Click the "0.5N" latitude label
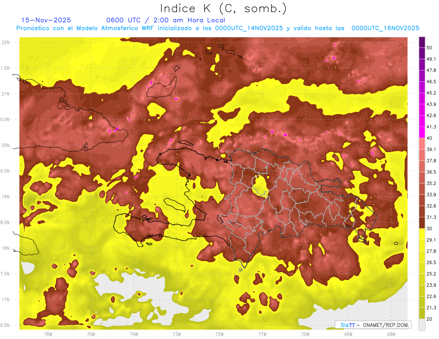Screen dimensions: 439x339 click(x=5, y=120)
